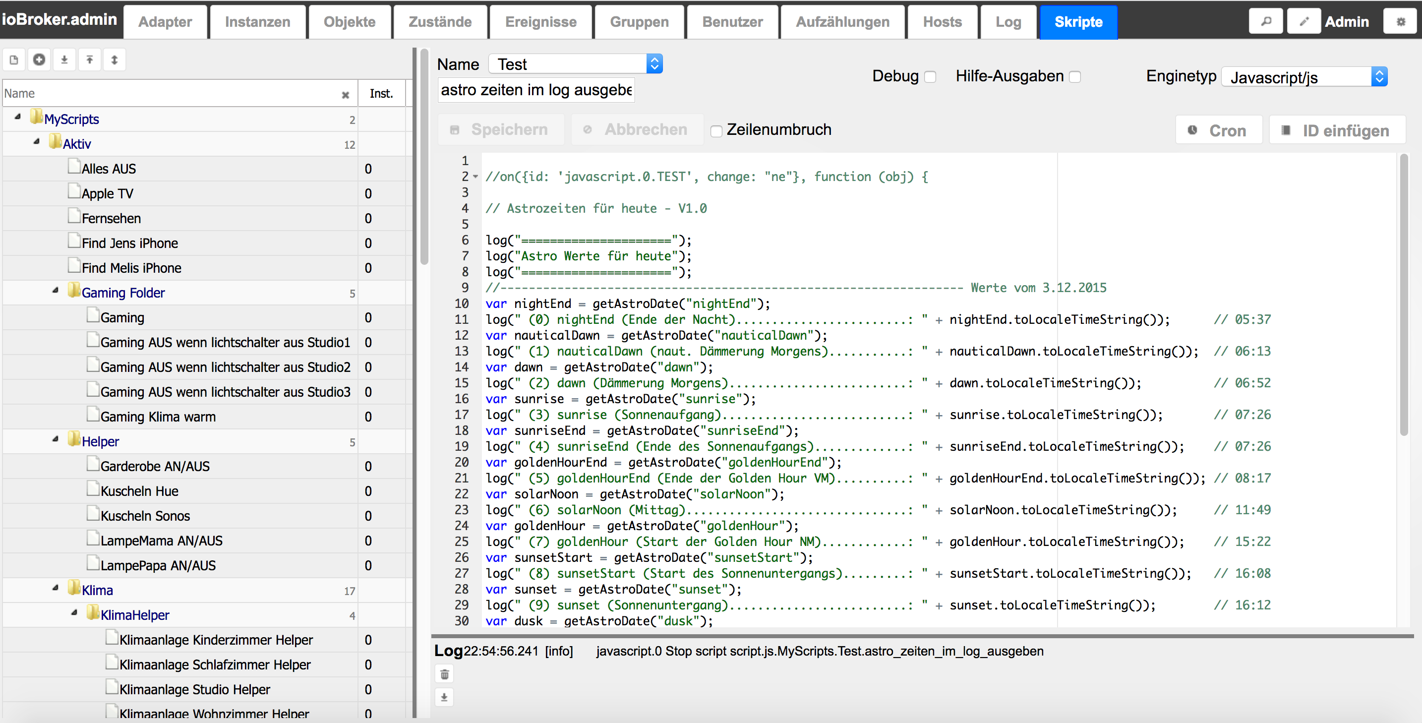Click the scroll-down log arrow icon
1422x723 pixels.
[444, 697]
